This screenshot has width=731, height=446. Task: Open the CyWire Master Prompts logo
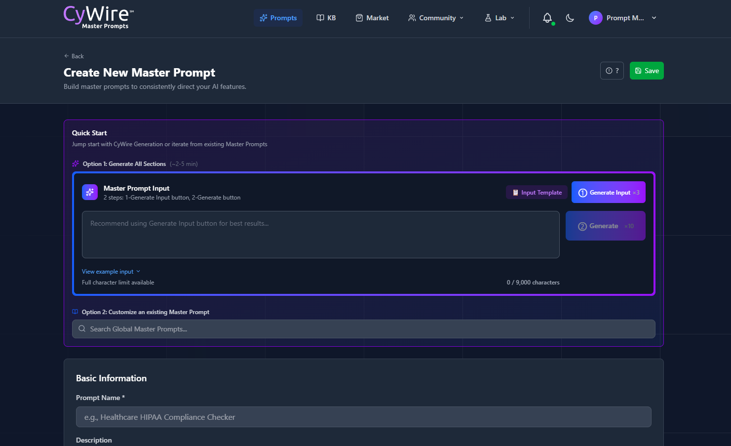99,17
